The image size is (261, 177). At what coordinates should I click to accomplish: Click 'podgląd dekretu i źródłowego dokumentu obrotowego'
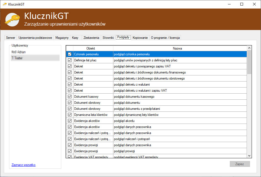point(180,78)
